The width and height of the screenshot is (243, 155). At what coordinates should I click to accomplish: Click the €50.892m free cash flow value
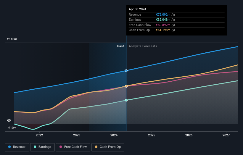click(163, 25)
